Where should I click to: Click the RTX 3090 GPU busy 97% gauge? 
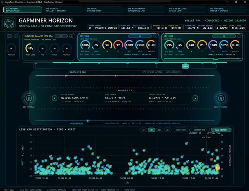point(169,45)
